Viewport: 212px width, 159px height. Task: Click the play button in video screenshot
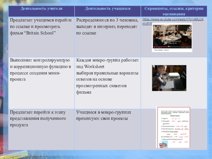tap(154, 47)
